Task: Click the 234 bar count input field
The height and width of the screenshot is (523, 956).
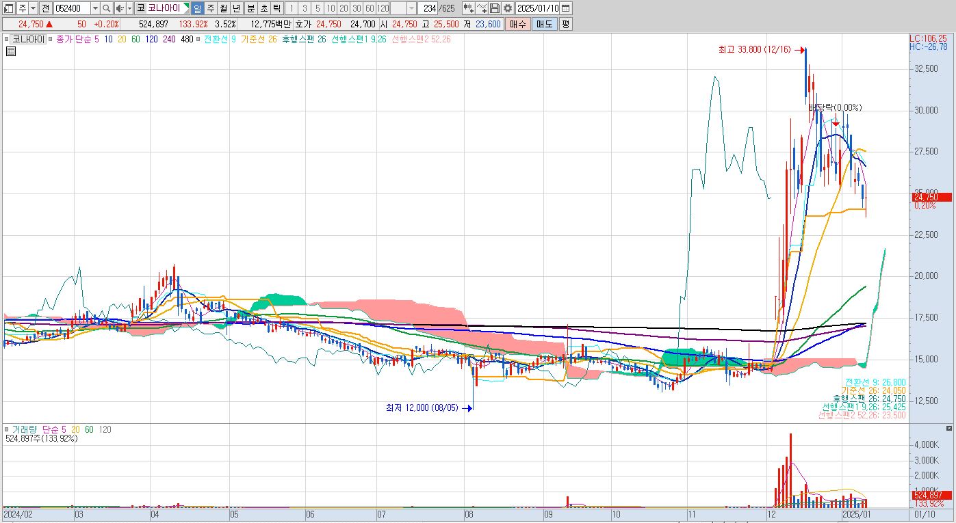Action: 428,8
